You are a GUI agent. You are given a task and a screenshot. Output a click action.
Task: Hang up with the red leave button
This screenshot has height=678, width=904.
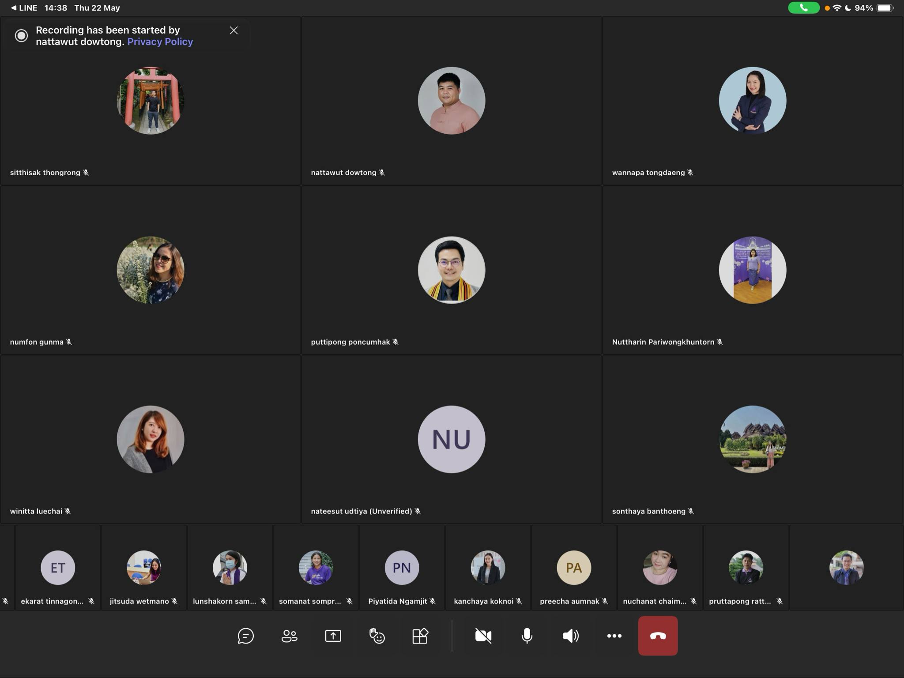coord(658,636)
